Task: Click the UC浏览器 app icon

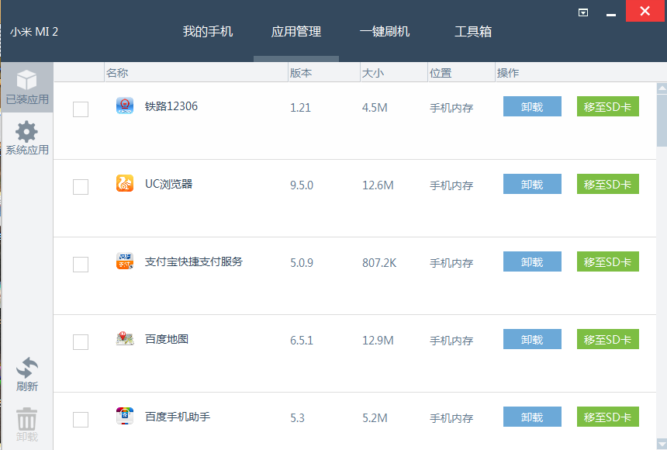Action: pos(125,184)
